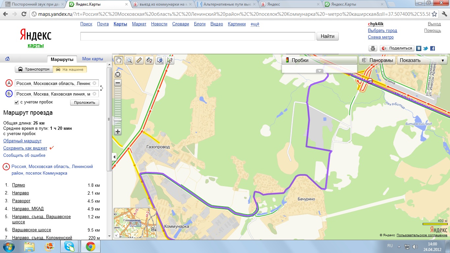This screenshot has width=450, height=253.
Task: Open Chrome wrench settings menu
Action: click(x=444, y=14)
